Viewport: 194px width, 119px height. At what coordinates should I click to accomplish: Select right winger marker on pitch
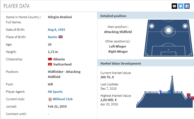[185, 26]
